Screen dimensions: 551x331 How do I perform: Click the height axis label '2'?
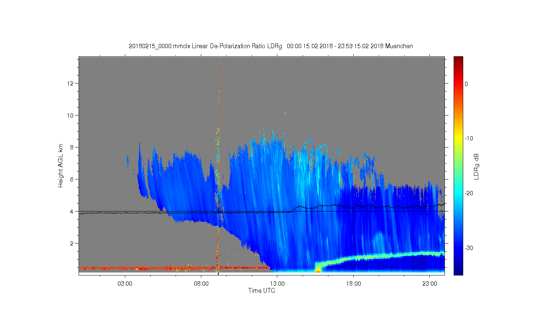point(72,243)
